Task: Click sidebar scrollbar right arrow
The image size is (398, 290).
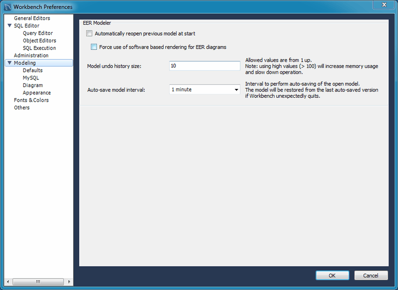Action: [x=69, y=282]
